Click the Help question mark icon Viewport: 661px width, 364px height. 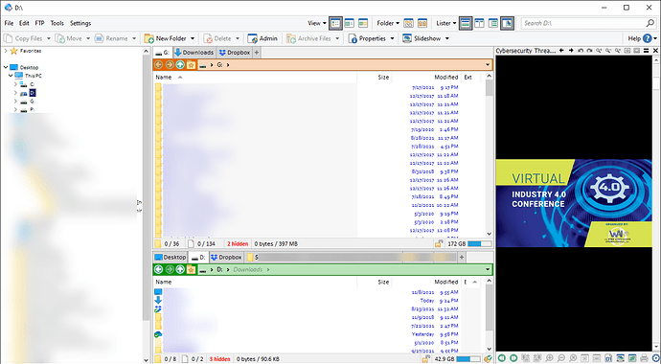pyautogui.click(x=647, y=38)
